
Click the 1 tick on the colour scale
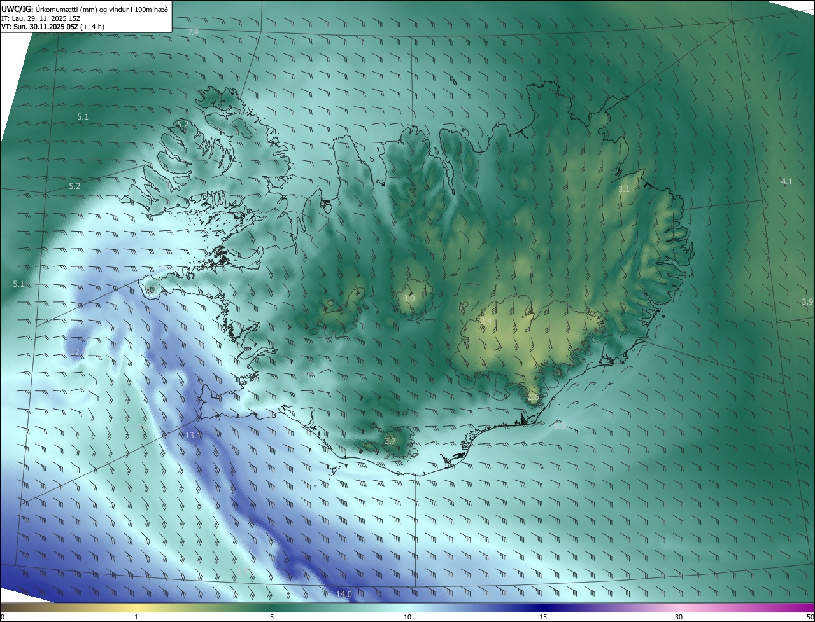[136, 617]
